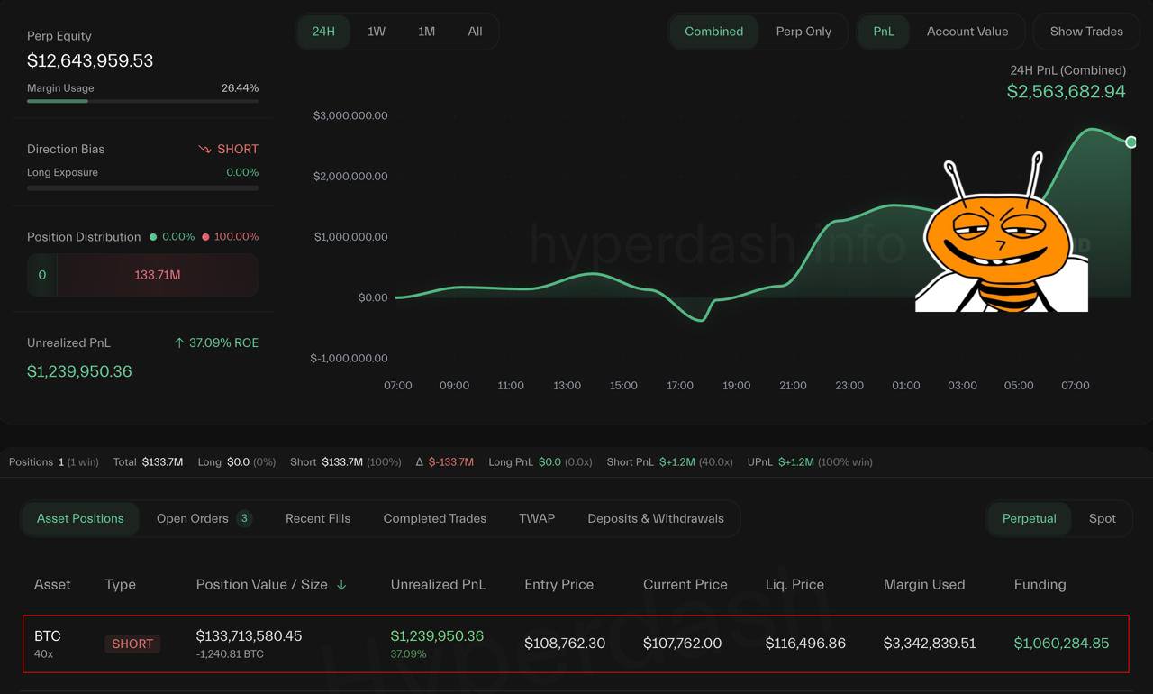Click the 24H PnL value $2,563,682.94
This screenshot has height=694, width=1153.
click(1067, 91)
